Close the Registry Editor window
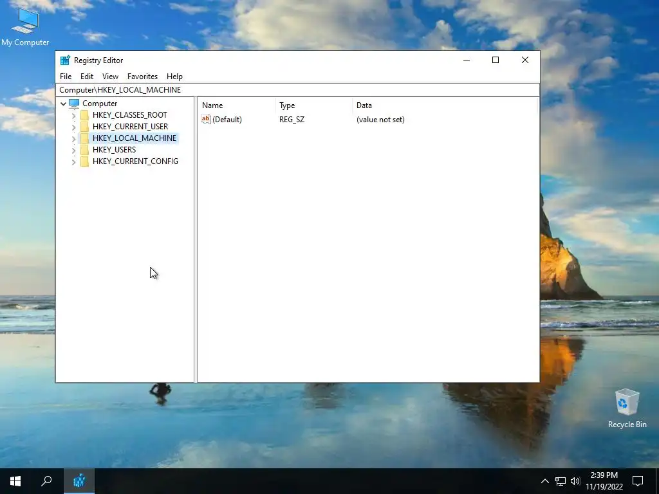659x494 pixels. coord(525,60)
